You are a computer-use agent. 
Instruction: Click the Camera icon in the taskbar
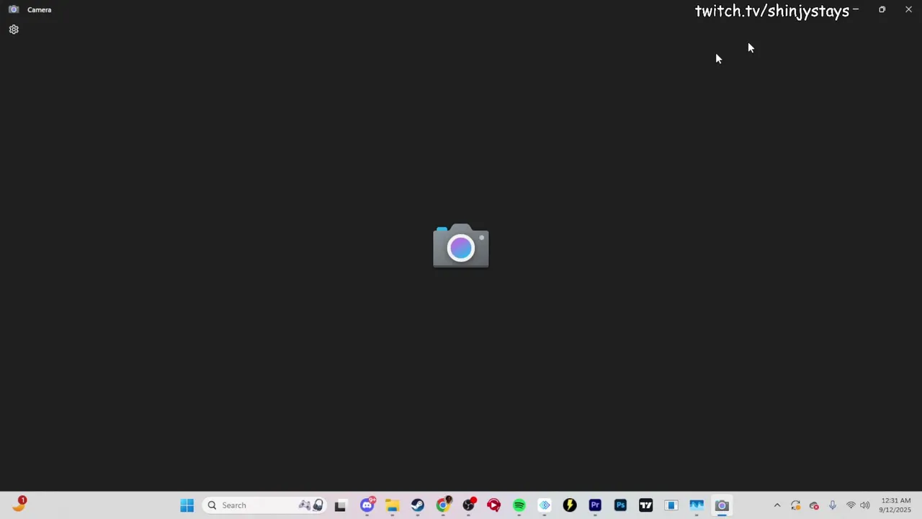click(x=722, y=505)
